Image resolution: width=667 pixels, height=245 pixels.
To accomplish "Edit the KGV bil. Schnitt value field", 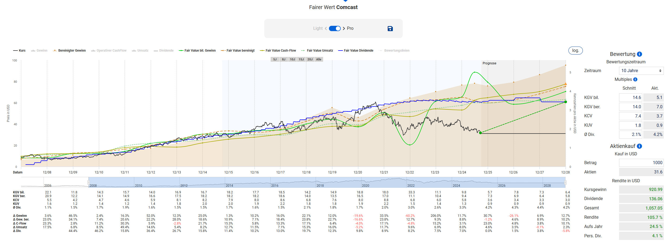I will (630, 98).
